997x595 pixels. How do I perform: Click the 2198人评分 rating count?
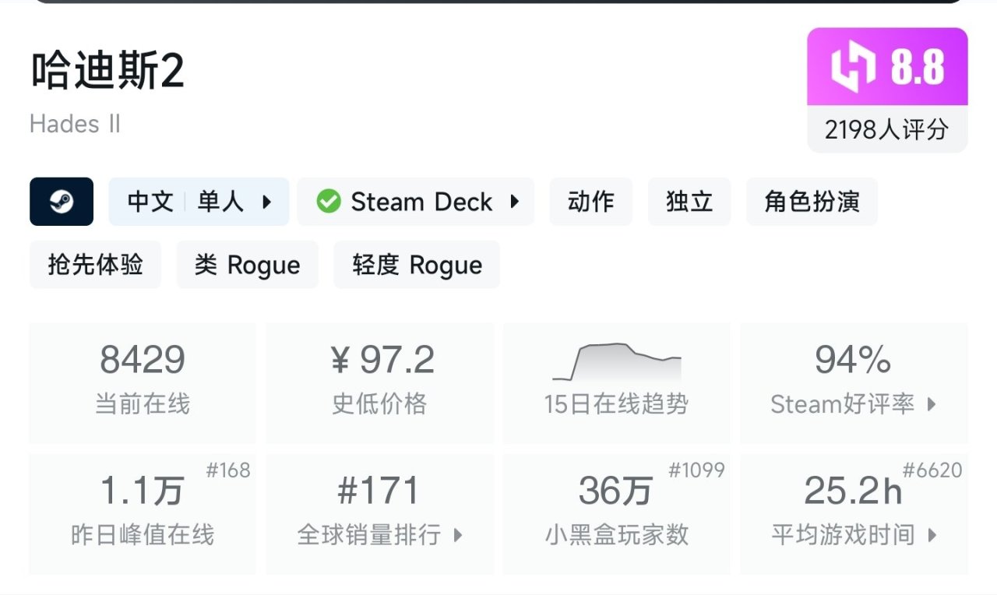[x=886, y=129]
